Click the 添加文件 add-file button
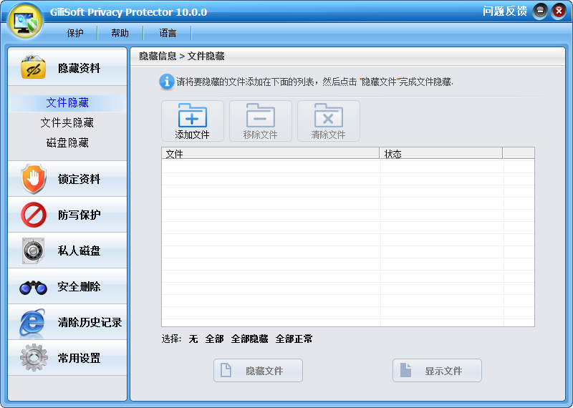 pos(193,121)
